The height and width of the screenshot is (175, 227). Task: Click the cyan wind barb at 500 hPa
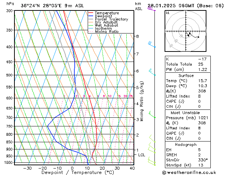(x=152, y=72)
